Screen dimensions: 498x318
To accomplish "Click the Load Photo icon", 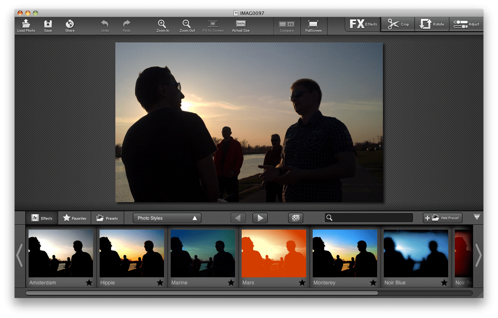I will 26,25.
